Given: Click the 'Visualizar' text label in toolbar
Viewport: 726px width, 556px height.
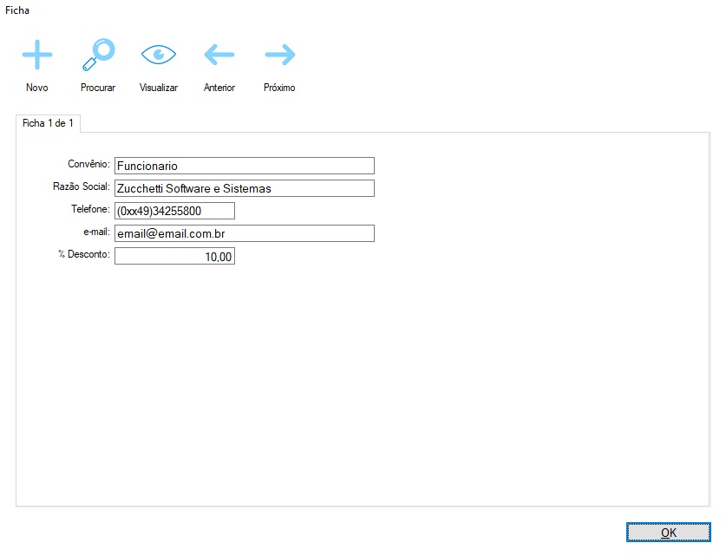Looking at the screenshot, I should click(159, 88).
